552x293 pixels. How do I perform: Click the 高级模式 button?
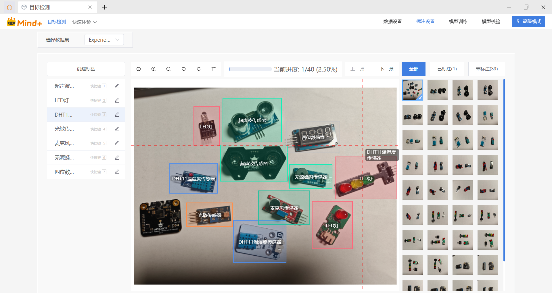click(528, 22)
